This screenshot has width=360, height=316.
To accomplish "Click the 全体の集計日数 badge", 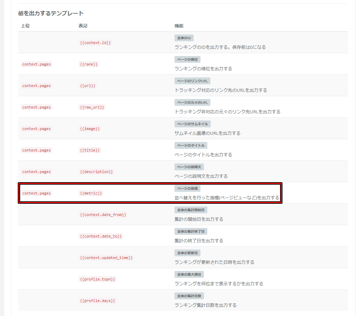I will 189,297.
